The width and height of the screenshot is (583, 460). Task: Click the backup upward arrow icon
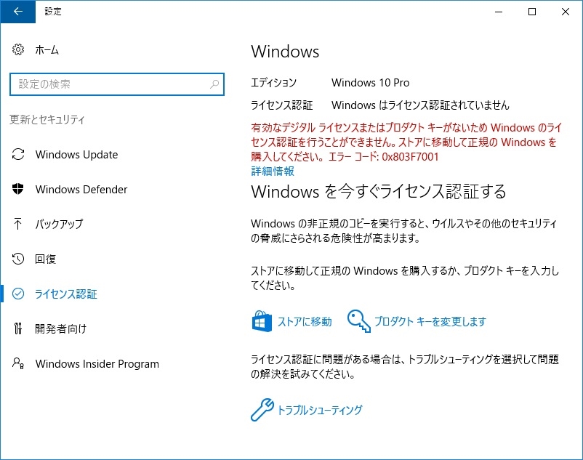pos(18,224)
